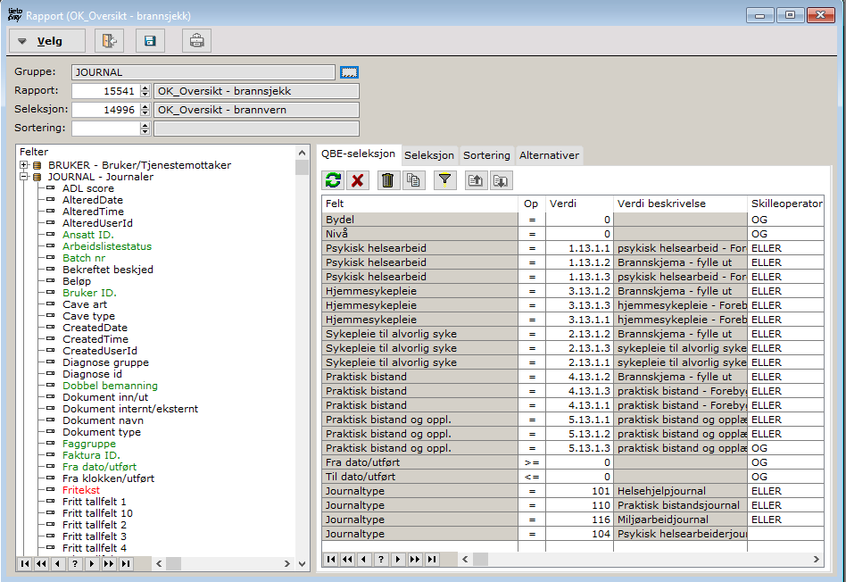
Task: Click the value 101 for Journaltype
Action: point(579,491)
